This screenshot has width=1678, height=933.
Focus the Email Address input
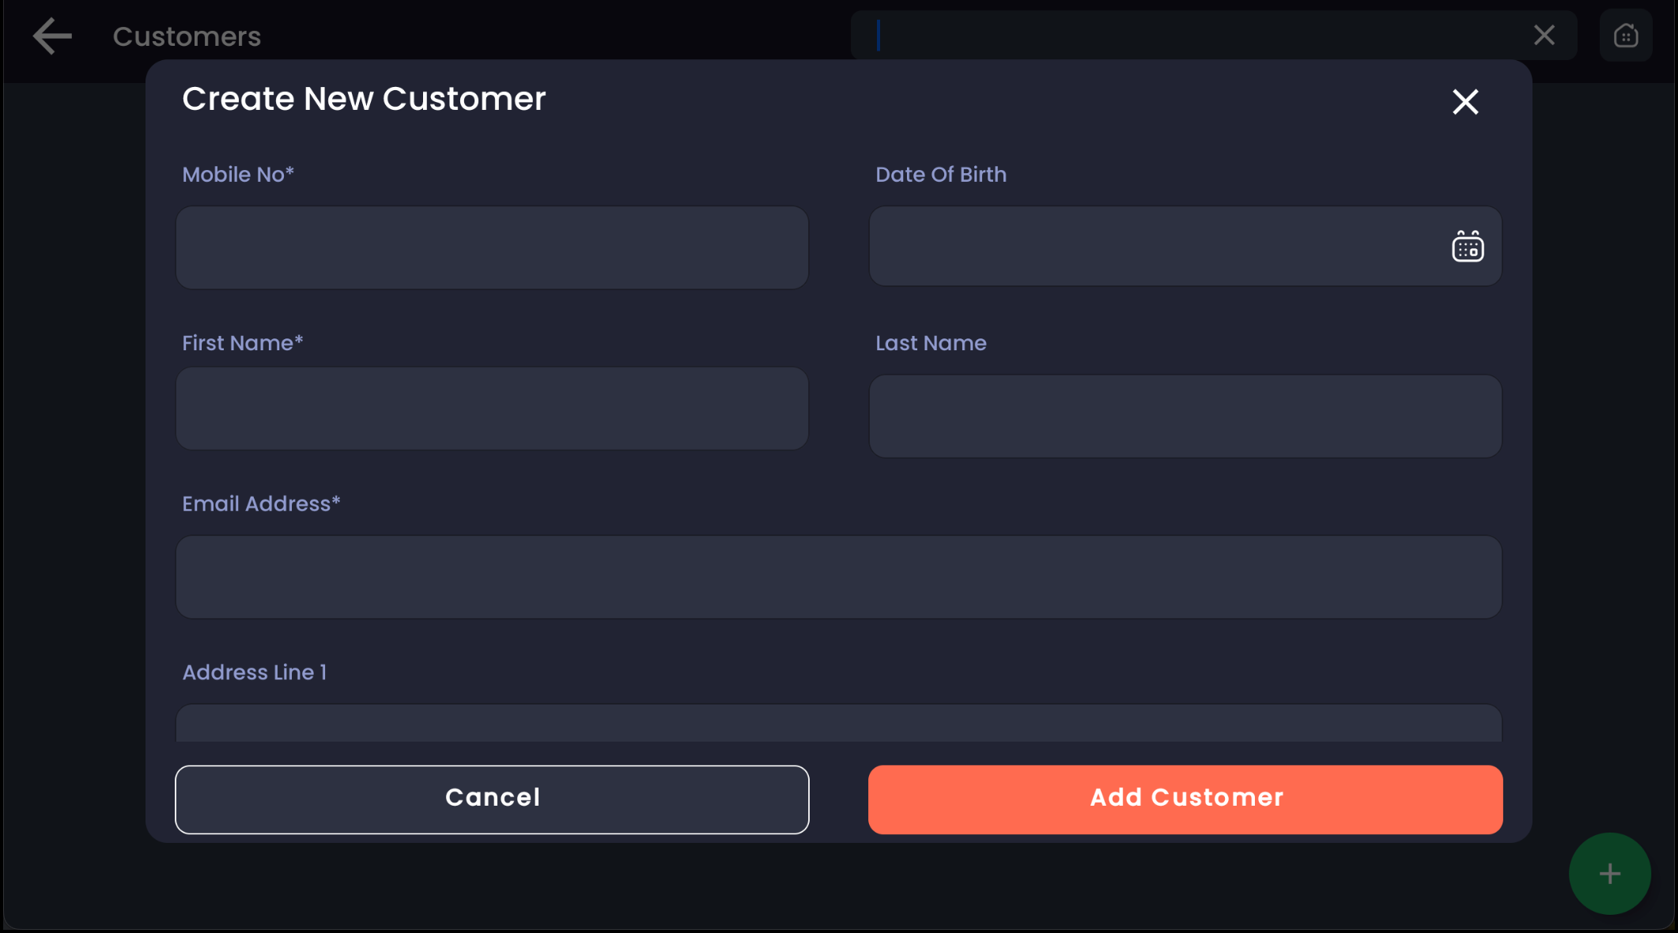(838, 577)
